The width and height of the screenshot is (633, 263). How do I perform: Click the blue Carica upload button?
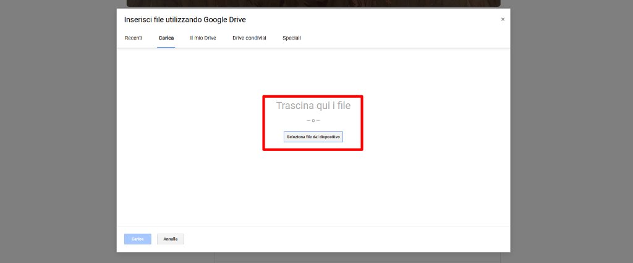[138, 239]
